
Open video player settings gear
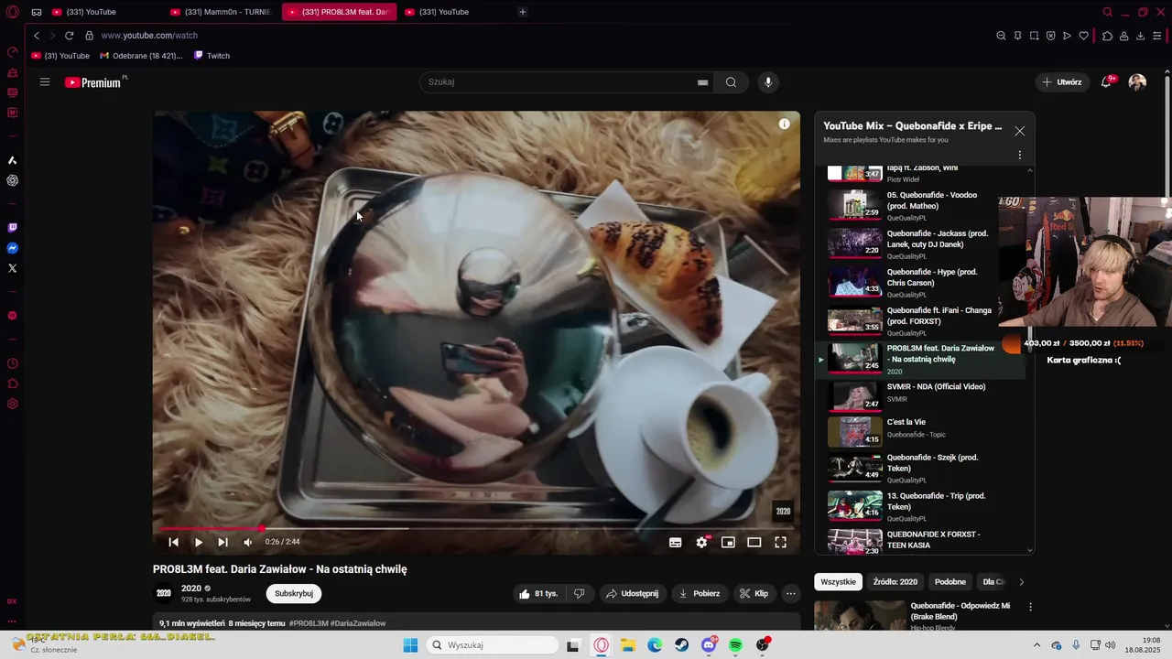tap(701, 542)
